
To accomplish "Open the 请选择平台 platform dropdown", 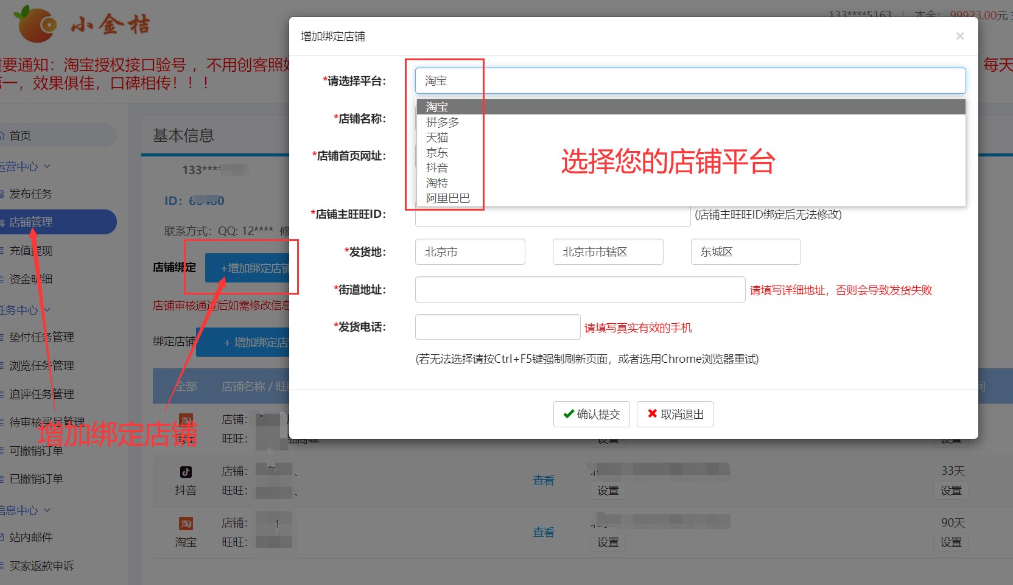I will click(690, 81).
